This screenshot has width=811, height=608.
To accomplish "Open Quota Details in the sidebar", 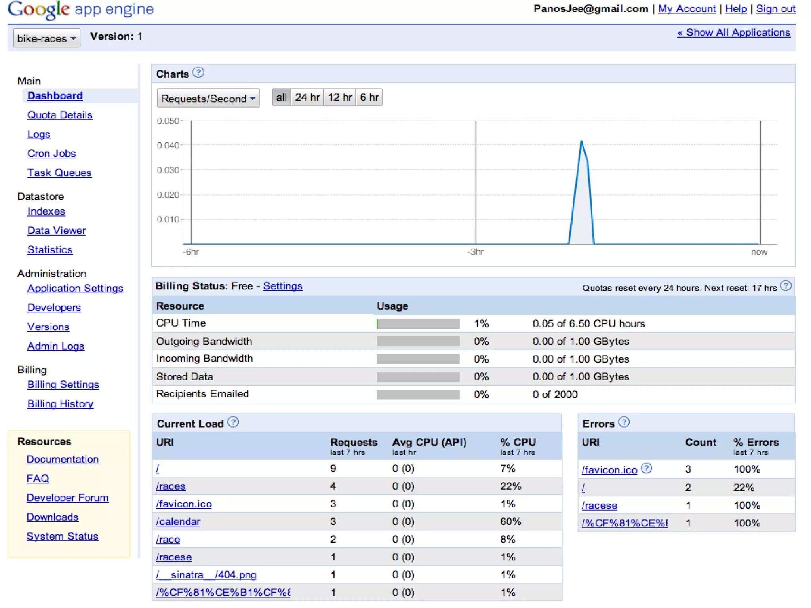I will pos(60,115).
